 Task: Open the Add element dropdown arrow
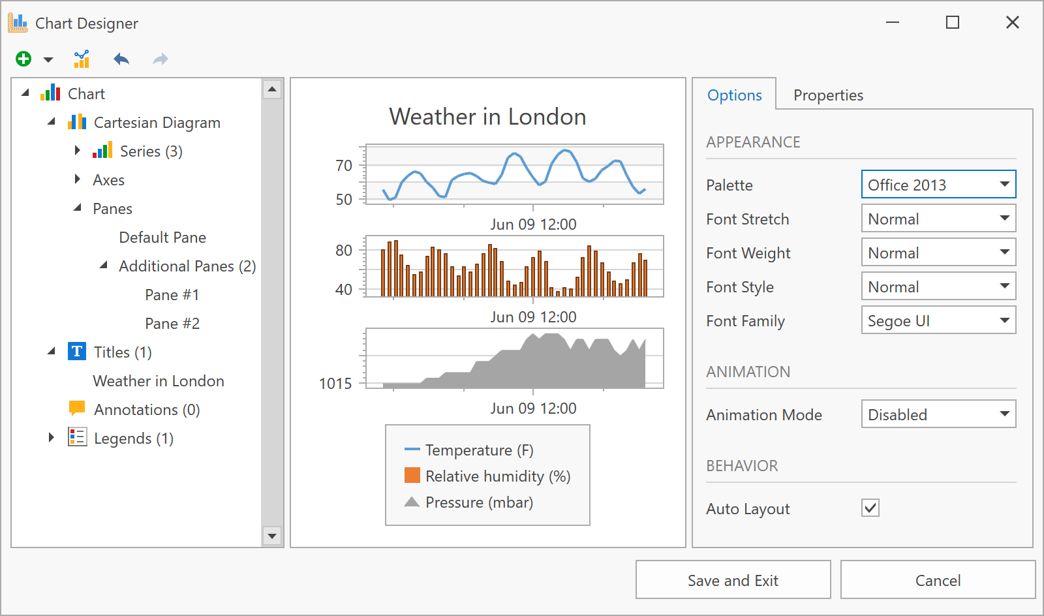pyautogui.click(x=48, y=60)
